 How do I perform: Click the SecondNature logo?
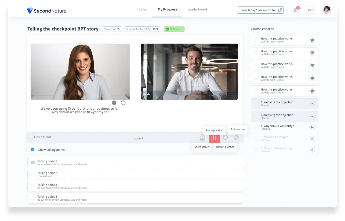point(46,10)
